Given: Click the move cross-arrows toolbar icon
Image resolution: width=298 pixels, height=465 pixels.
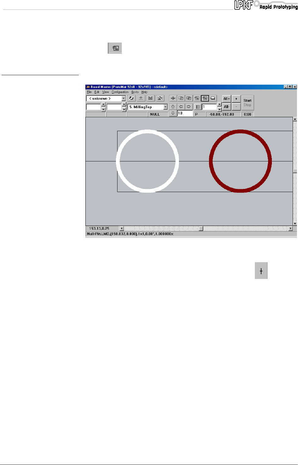Looking at the screenshot, I should [173, 98].
